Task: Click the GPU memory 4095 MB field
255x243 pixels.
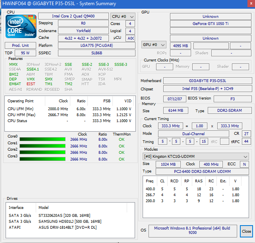Action: [180, 46]
